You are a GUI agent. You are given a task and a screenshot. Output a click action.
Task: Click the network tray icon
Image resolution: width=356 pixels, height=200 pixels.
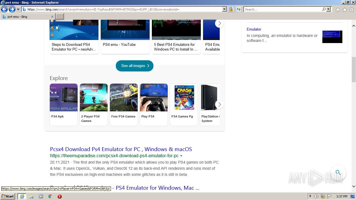[323, 196]
